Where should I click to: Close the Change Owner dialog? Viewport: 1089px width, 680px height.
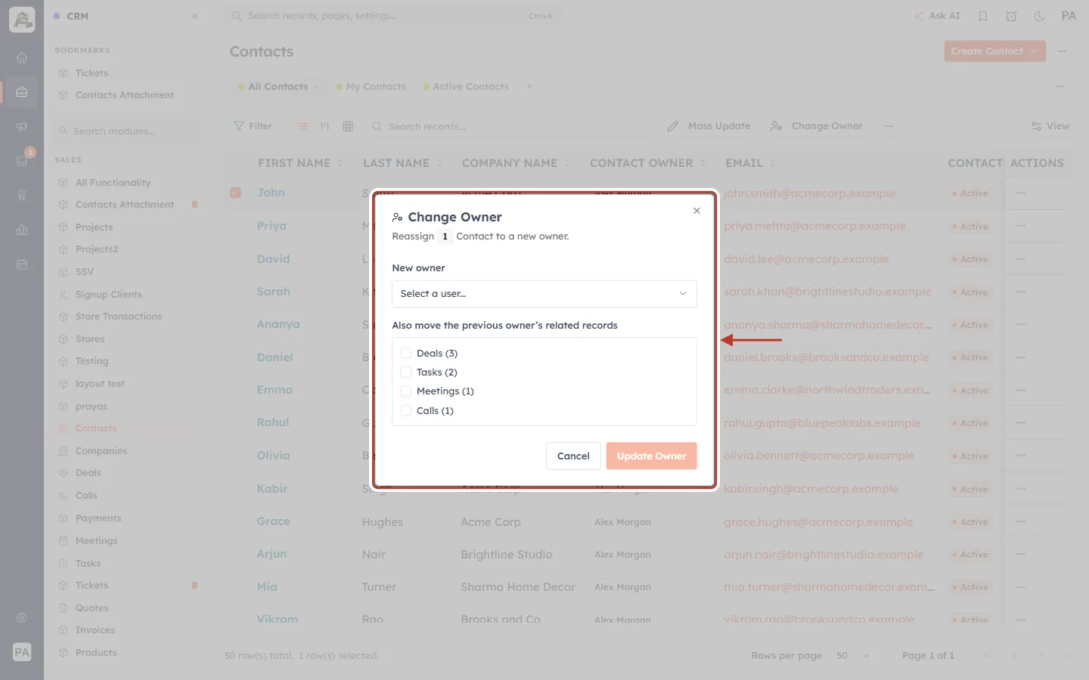pos(697,211)
